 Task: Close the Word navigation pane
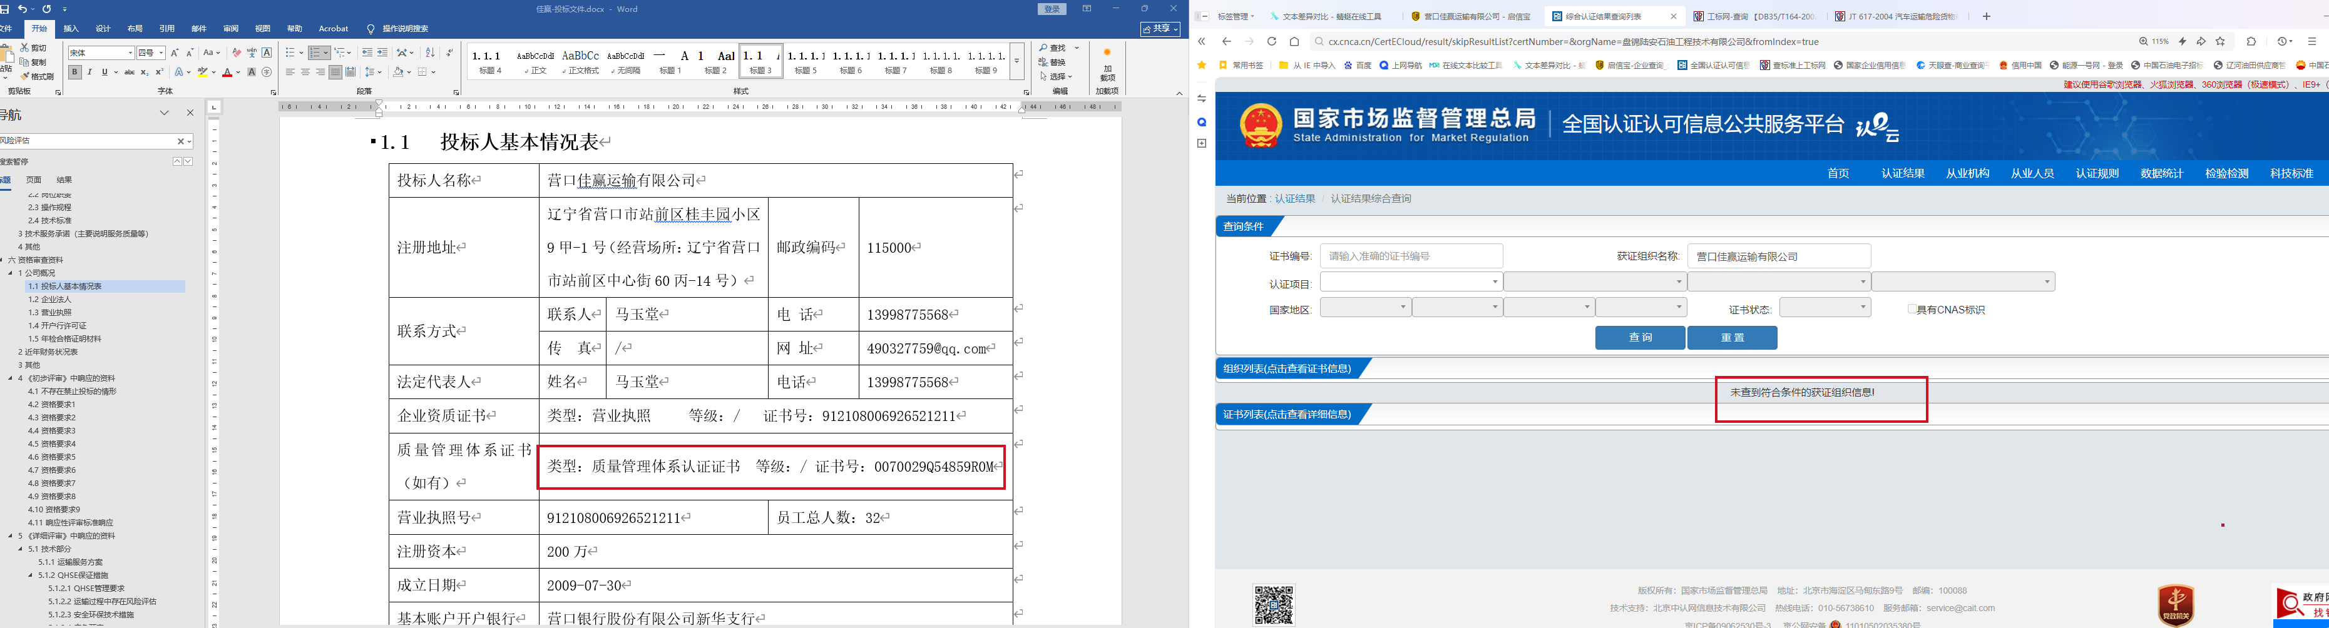click(190, 113)
